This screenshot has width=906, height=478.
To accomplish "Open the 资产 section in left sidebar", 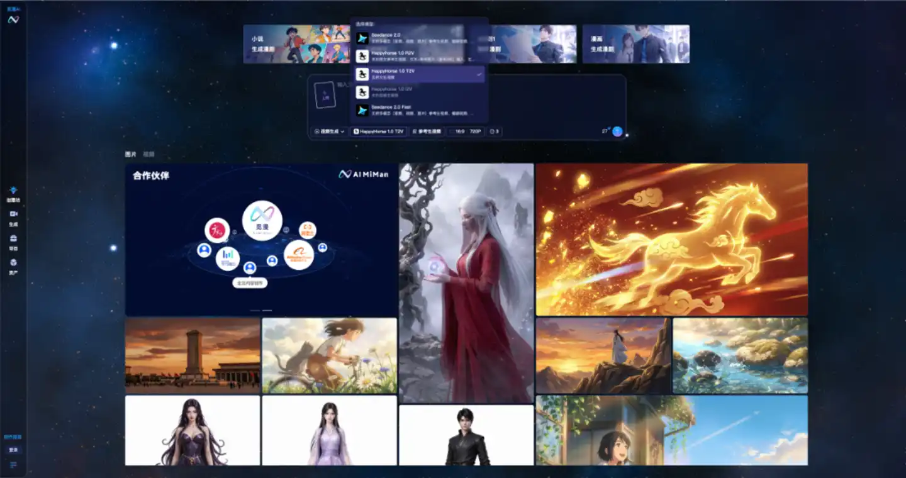I will coord(13,266).
